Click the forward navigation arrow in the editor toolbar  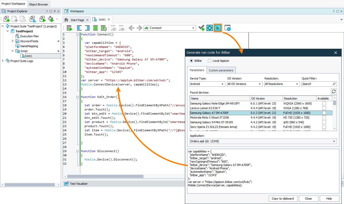coord(140,28)
